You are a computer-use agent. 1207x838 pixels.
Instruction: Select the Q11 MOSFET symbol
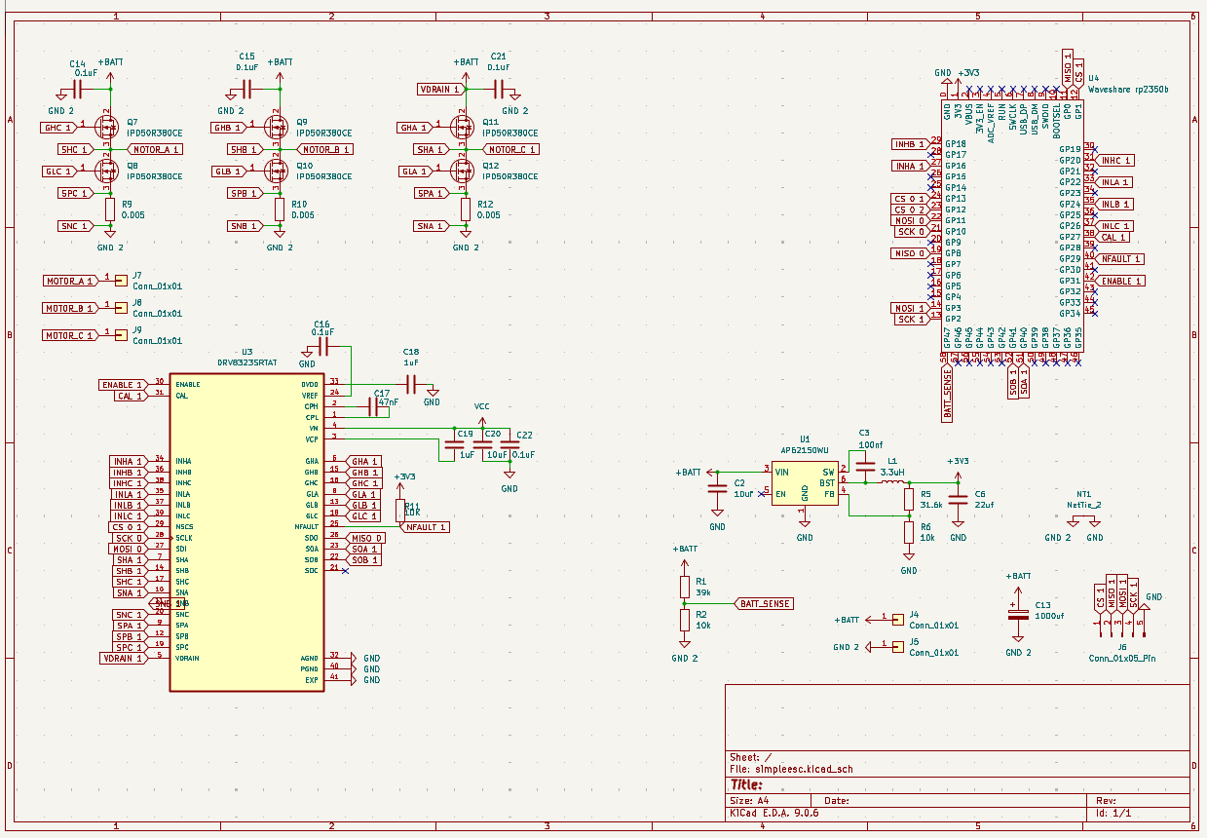[462, 127]
